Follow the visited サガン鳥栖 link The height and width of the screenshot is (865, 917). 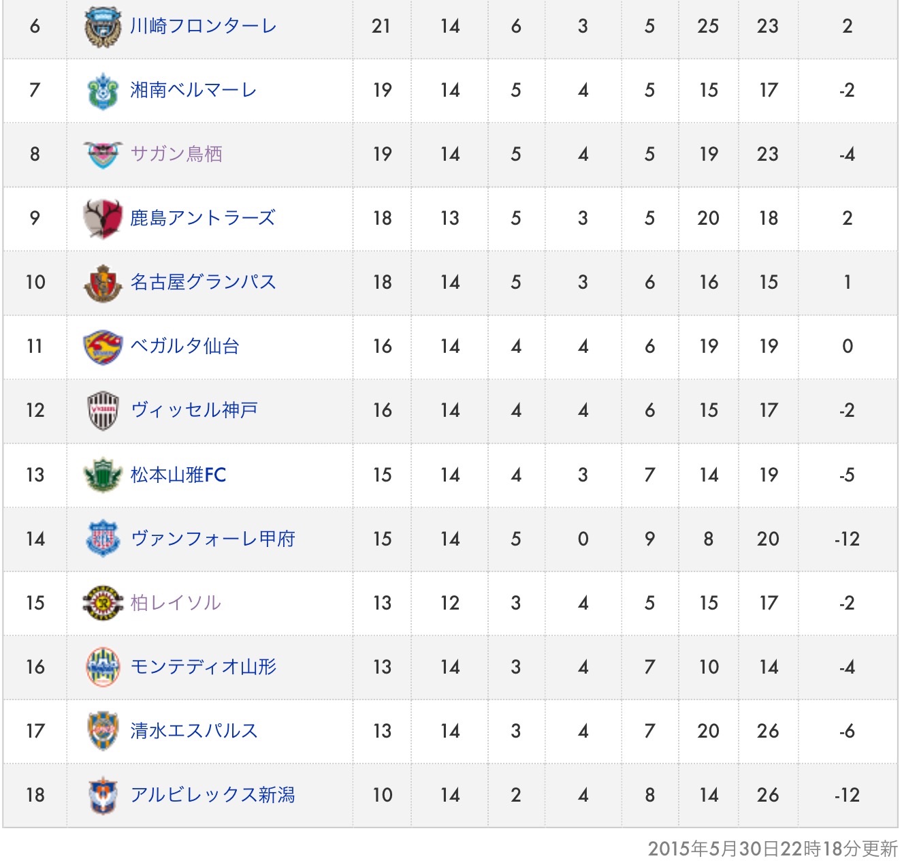coord(176,155)
